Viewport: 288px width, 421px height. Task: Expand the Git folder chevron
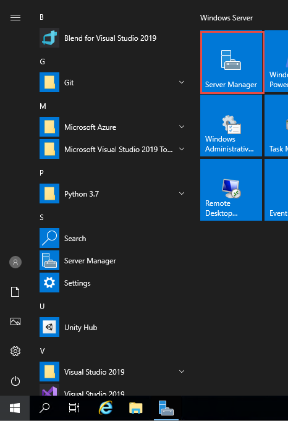[x=182, y=82]
